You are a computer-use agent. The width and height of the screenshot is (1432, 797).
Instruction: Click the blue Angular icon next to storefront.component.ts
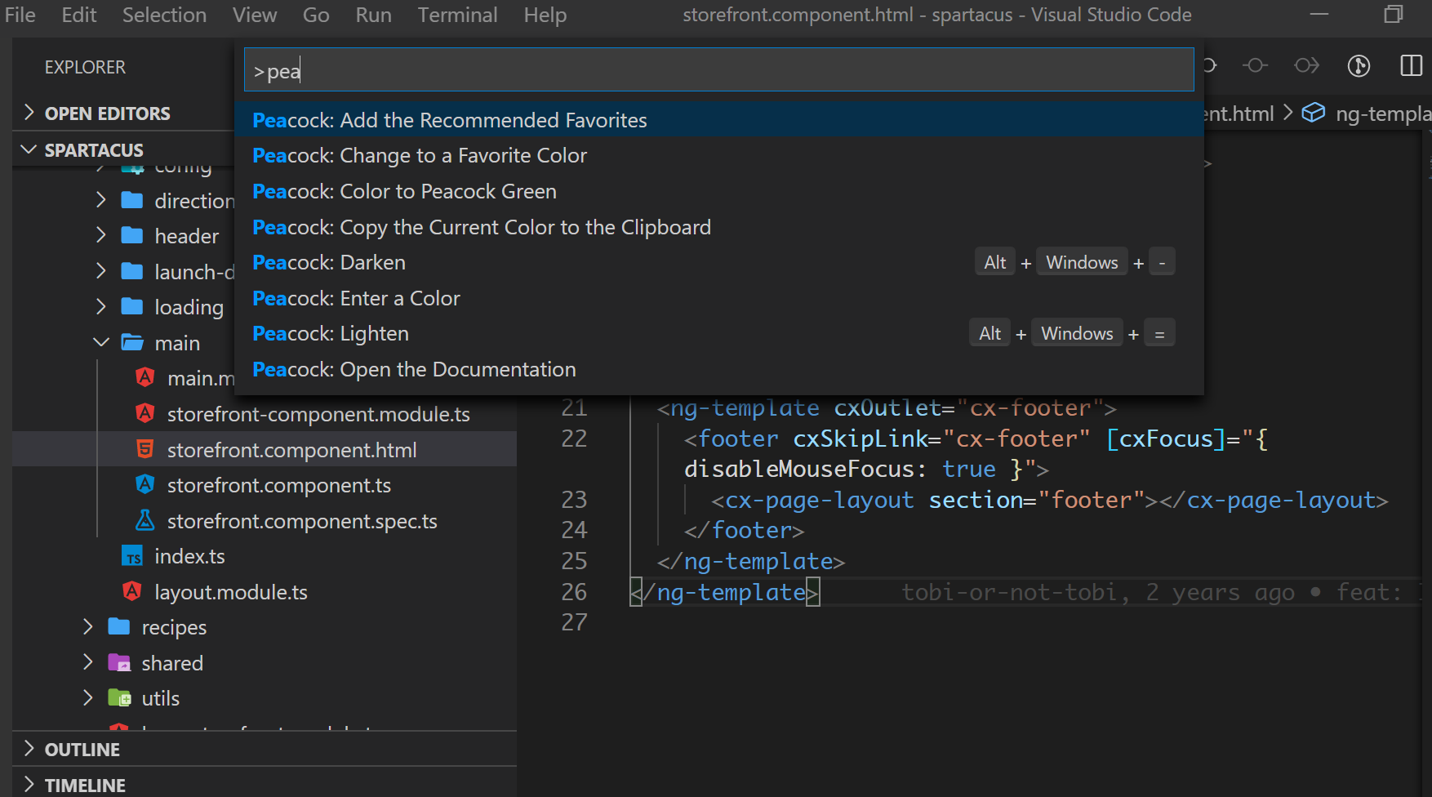[x=145, y=484]
